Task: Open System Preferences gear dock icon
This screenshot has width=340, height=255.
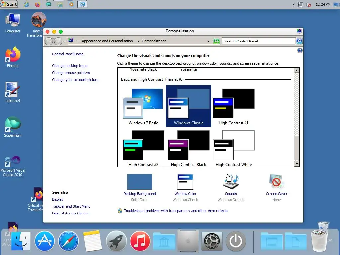Action: click(212, 241)
